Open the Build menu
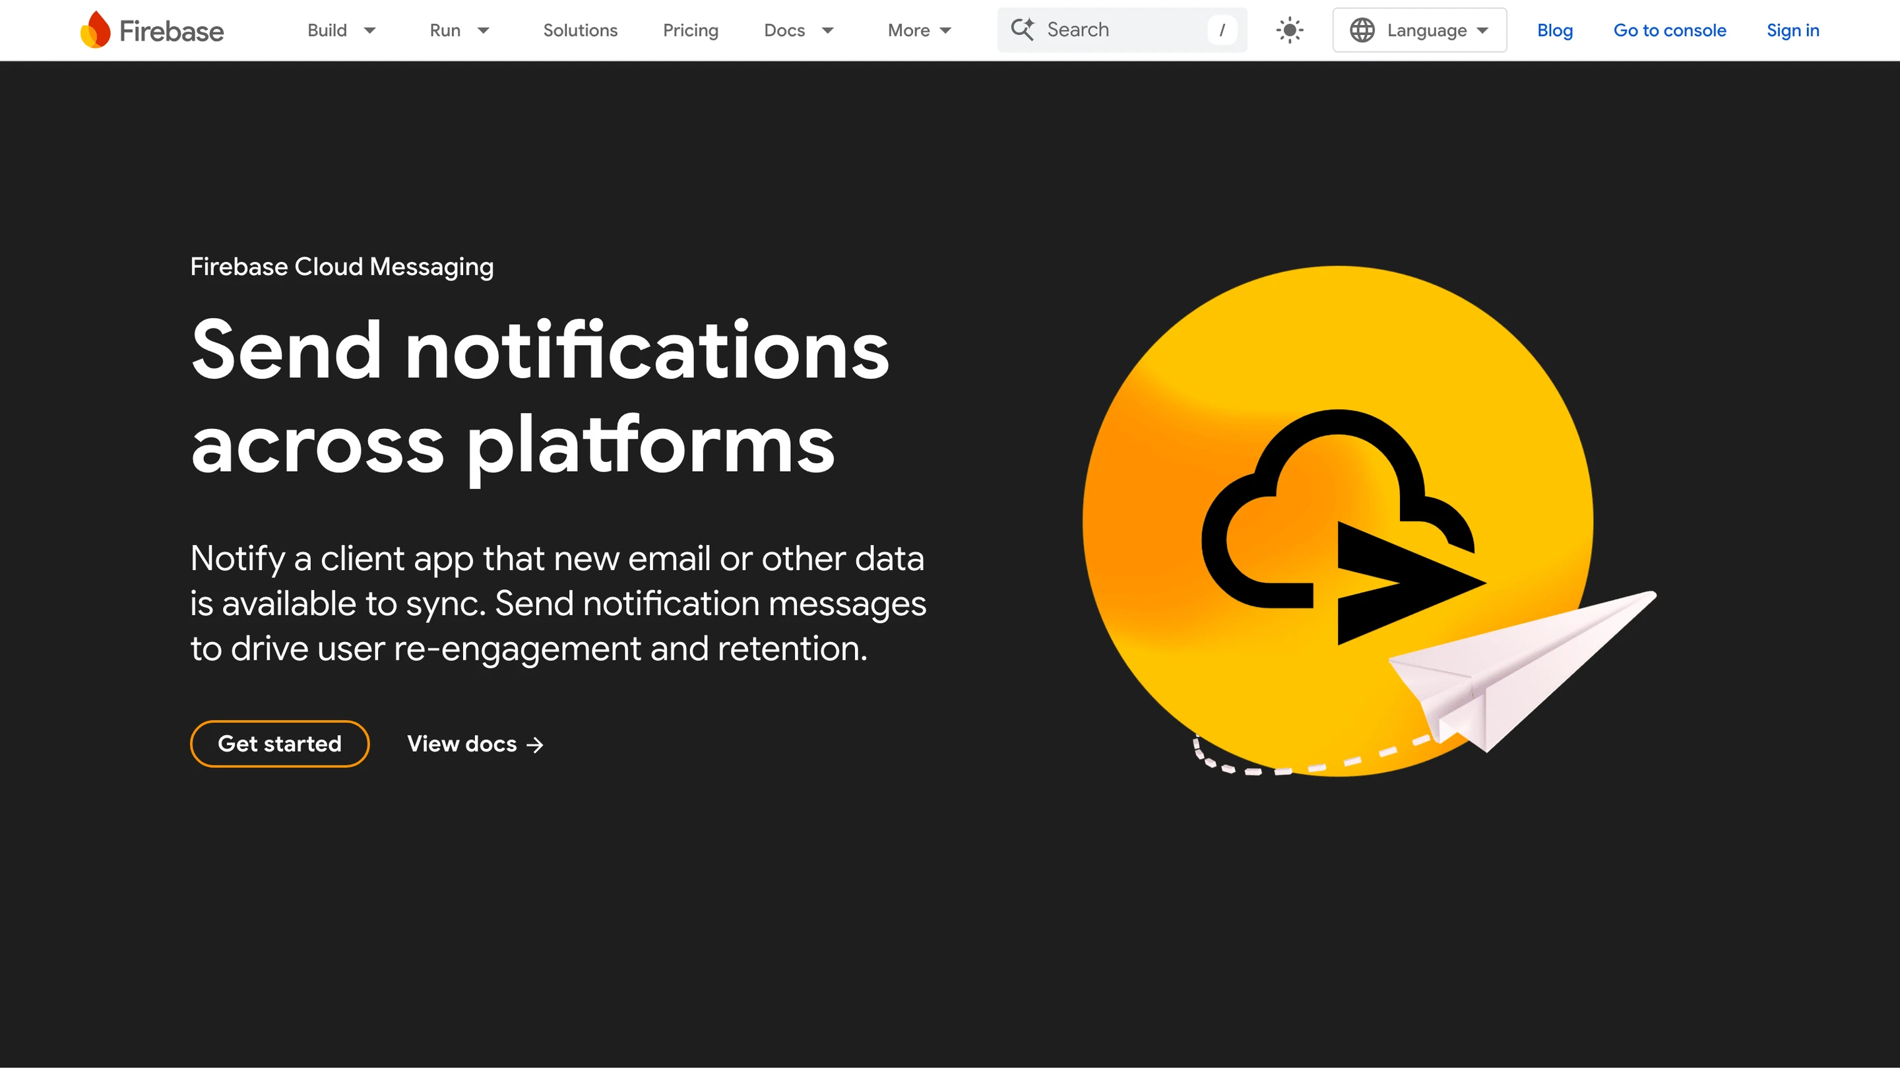This screenshot has width=1900, height=1069. (327, 30)
